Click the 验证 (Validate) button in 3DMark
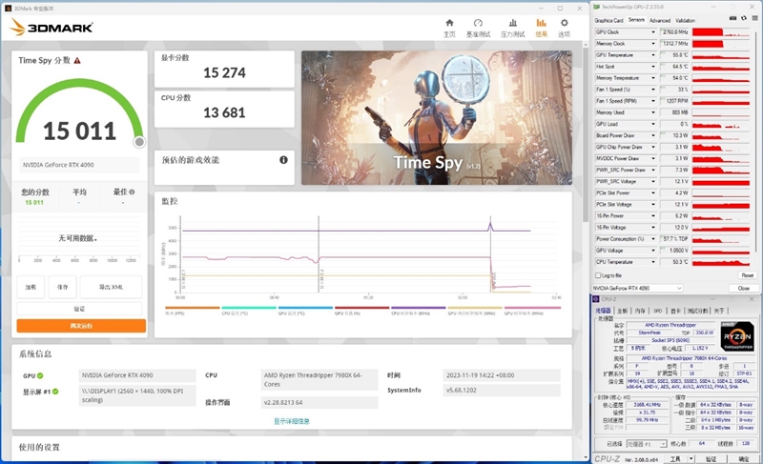This screenshot has height=464, width=763. [79, 309]
